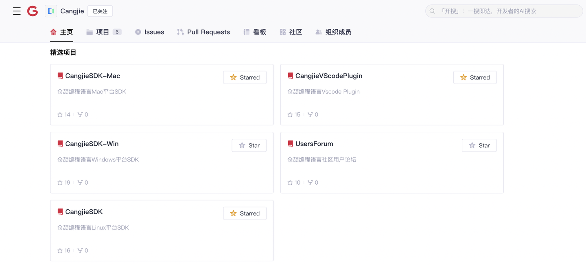The image size is (586, 265).
Task: Click the fork count icon under CangjieSDK-Mac
Action: click(80, 115)
